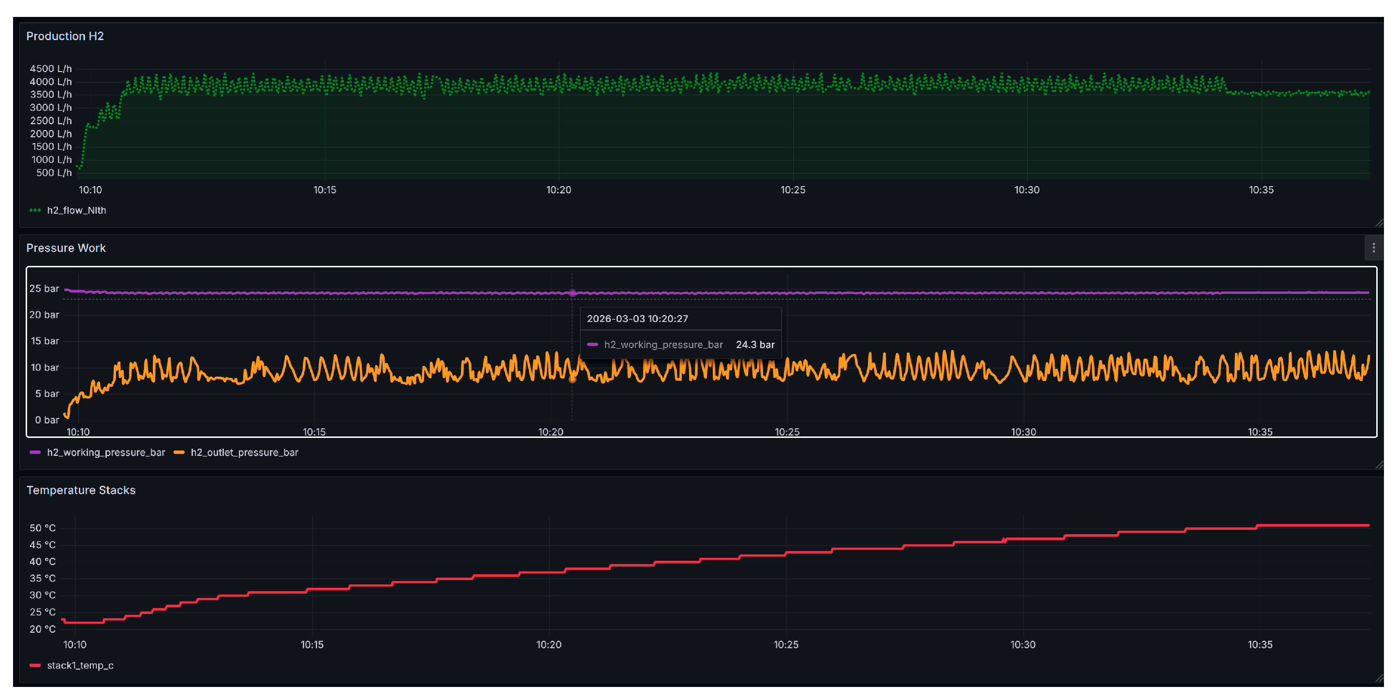
Task: Toggle the h2_flow_Nlth legend series
Action: coord(76,210)
